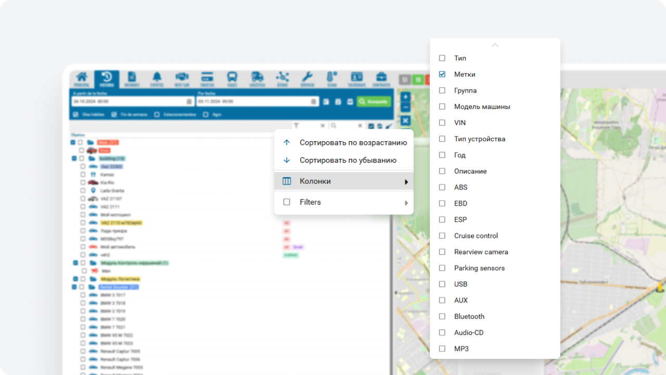Click the Rent Car handshake icon
The height and width of the screenshot is (375, 666).
(x=182, y=79)
